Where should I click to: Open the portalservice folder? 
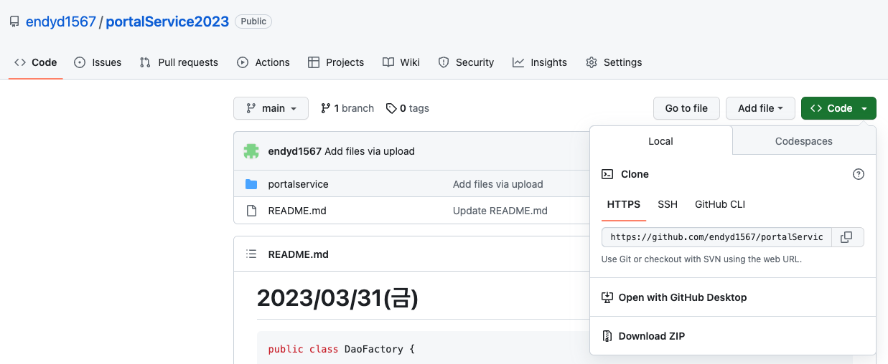(298, 184)
